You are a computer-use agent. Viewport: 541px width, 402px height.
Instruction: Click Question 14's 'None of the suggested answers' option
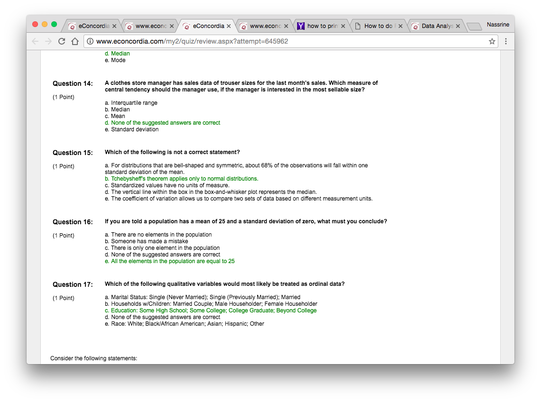coord(162,123)
